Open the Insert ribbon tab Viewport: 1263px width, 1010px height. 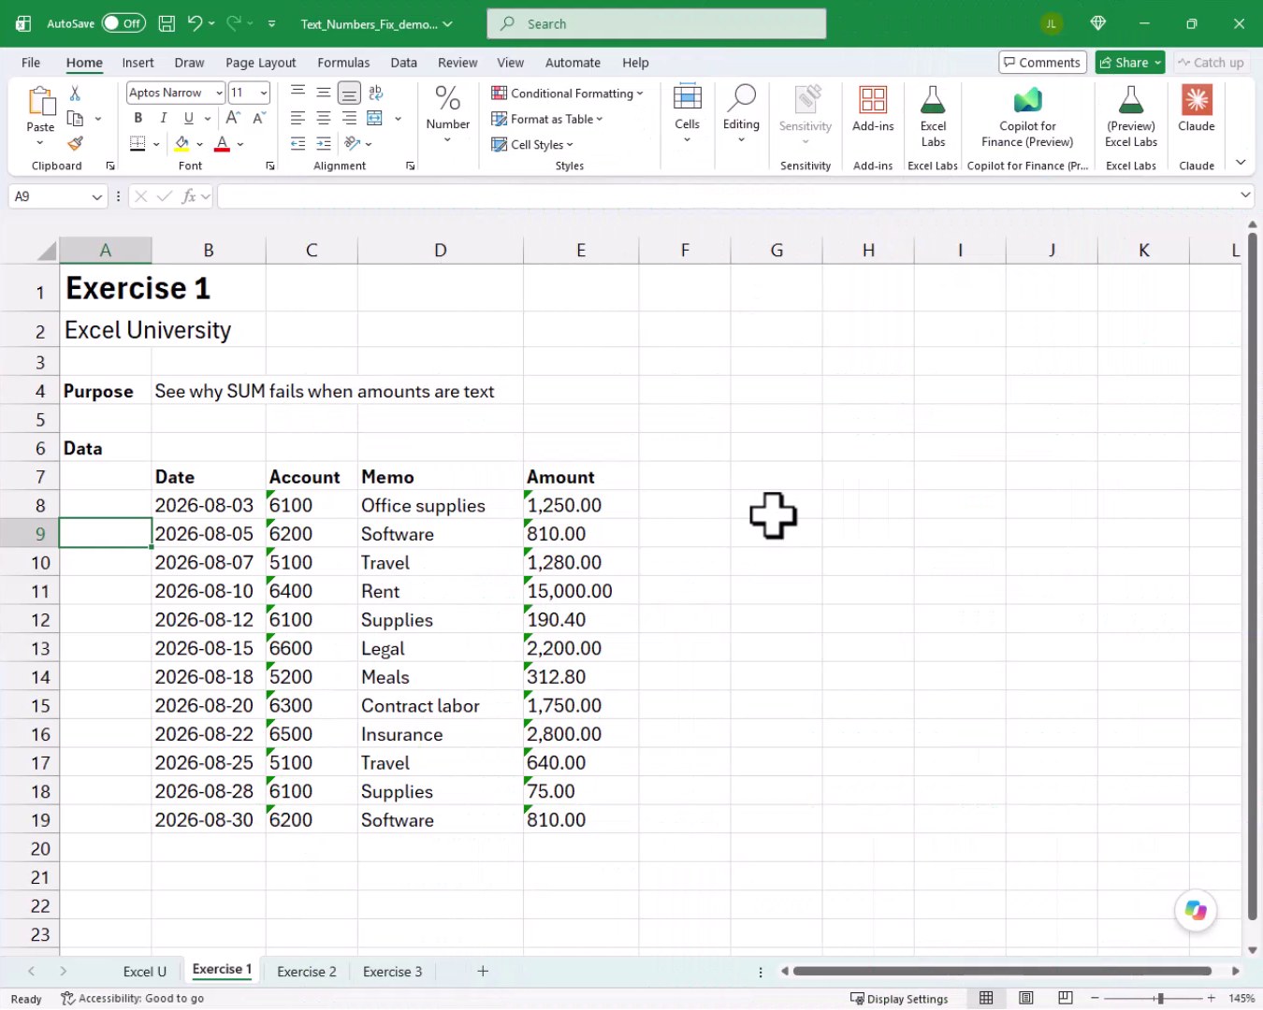point(138,63)
